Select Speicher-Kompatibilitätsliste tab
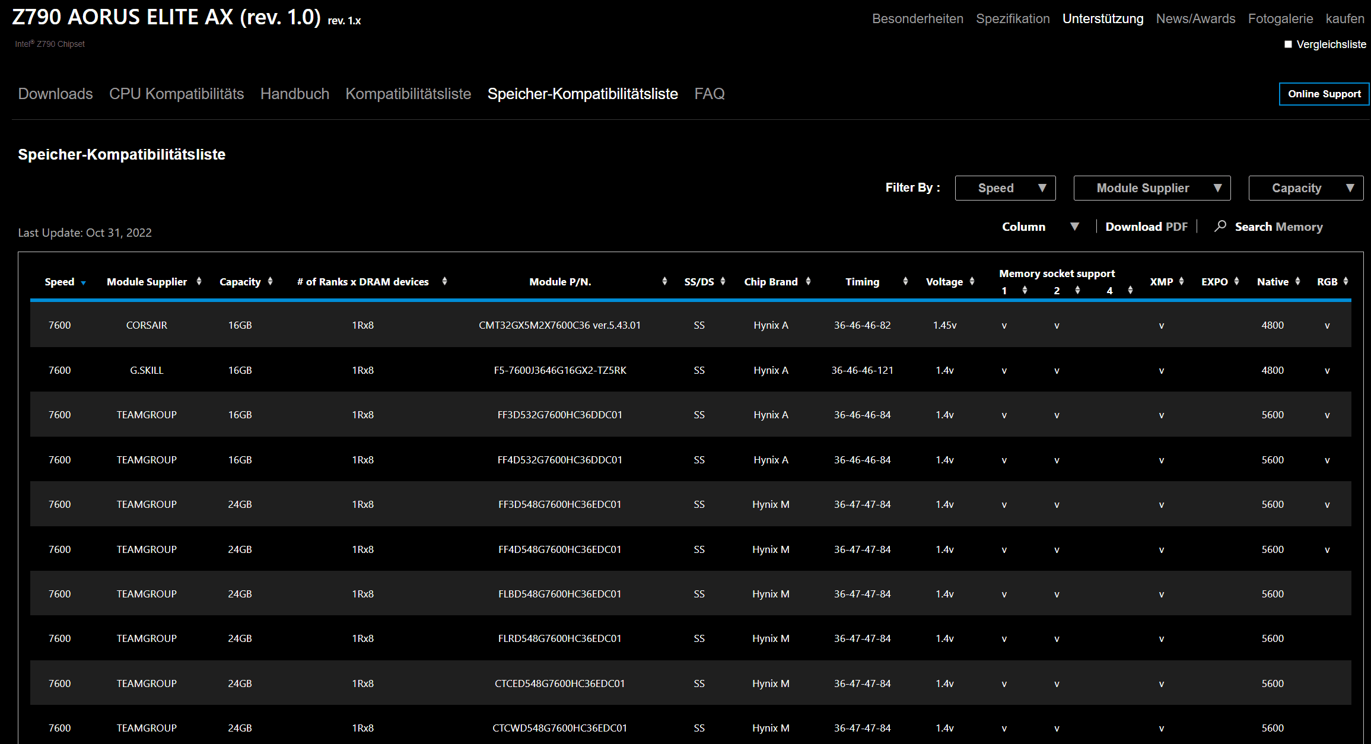Viewport: 1371px width, 744px height. point(583,94)
